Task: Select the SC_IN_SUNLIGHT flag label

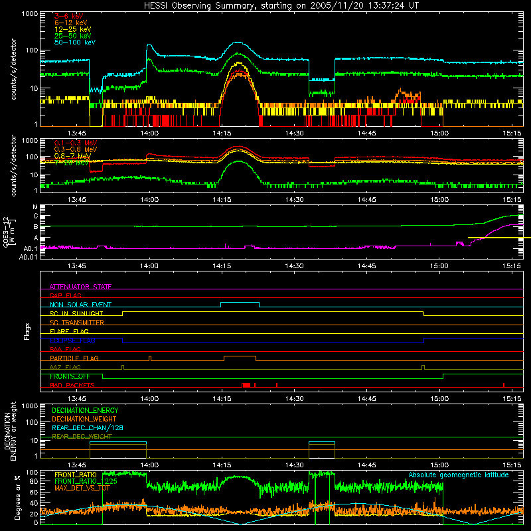Action: [76, 313]
